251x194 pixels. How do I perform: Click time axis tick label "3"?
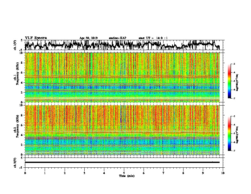(x=84, y=173)
